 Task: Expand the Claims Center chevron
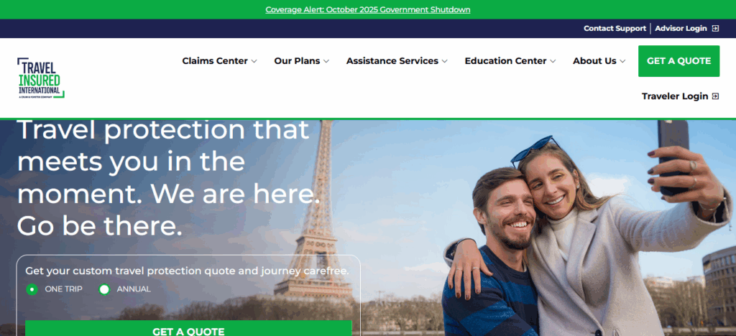coord(254,62)
